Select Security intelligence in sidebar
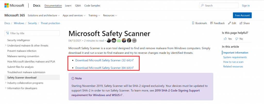Viewport: 264px width, 104px height. (19, 40)
